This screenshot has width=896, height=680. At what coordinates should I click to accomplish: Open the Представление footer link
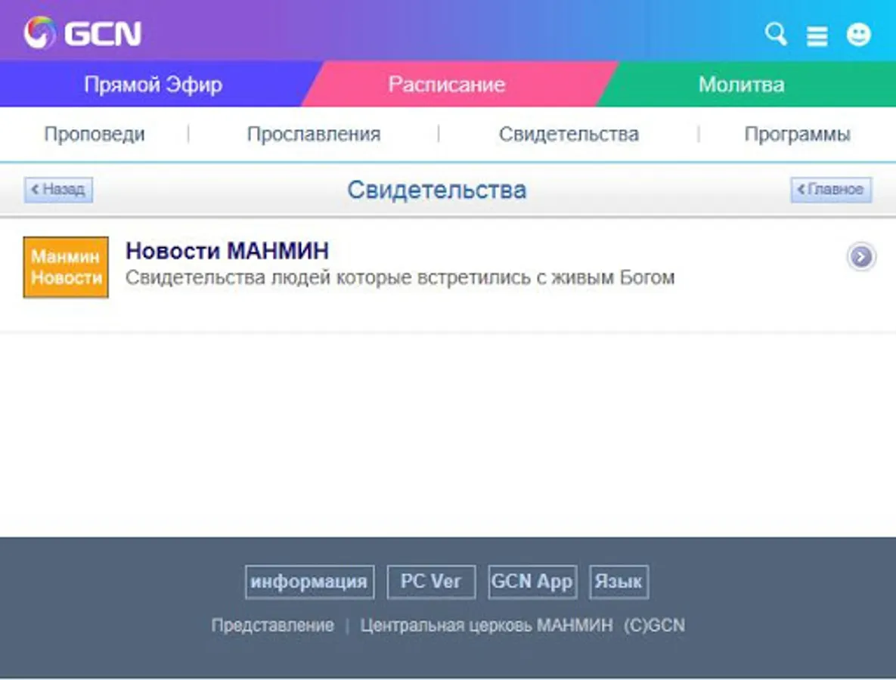click(x=272, y=625)
